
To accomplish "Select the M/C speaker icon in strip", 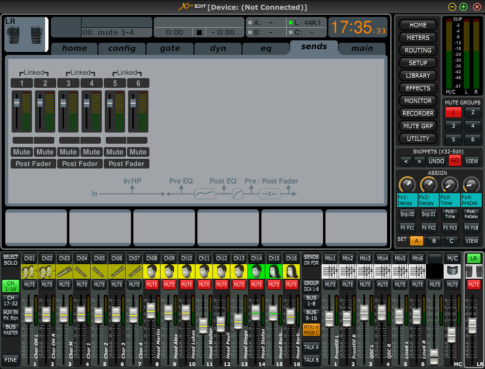I will (452, 271).
